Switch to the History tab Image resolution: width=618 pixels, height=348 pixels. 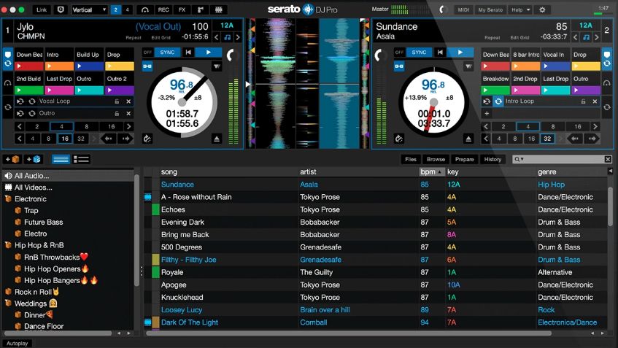tap(493, 159)
